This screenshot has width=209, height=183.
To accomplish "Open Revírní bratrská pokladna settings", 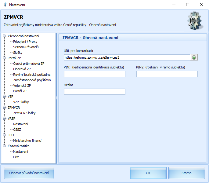I will tap(32, 75).
